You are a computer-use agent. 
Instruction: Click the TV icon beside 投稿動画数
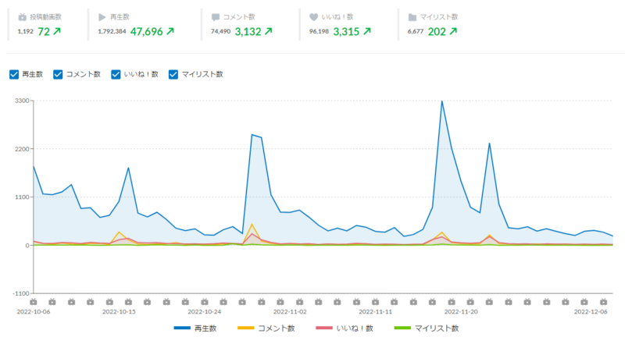[x=23, y=17]
